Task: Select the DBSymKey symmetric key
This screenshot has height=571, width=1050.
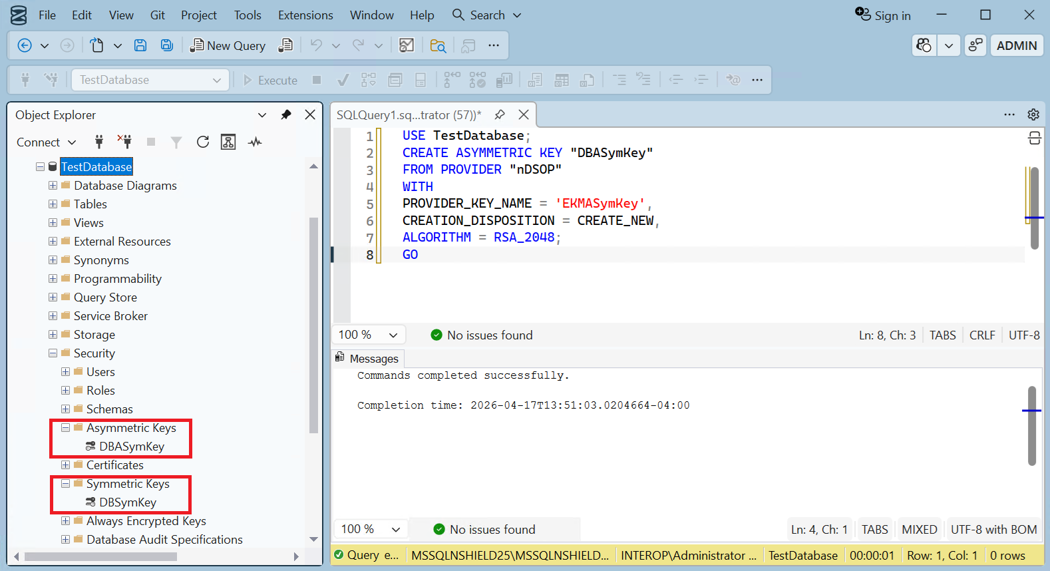Action: click(x=128, y=502)
